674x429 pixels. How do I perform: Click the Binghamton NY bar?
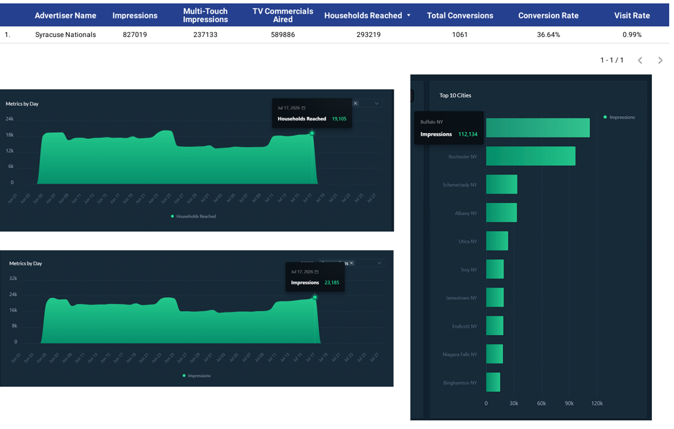click(x=493, y=382)
